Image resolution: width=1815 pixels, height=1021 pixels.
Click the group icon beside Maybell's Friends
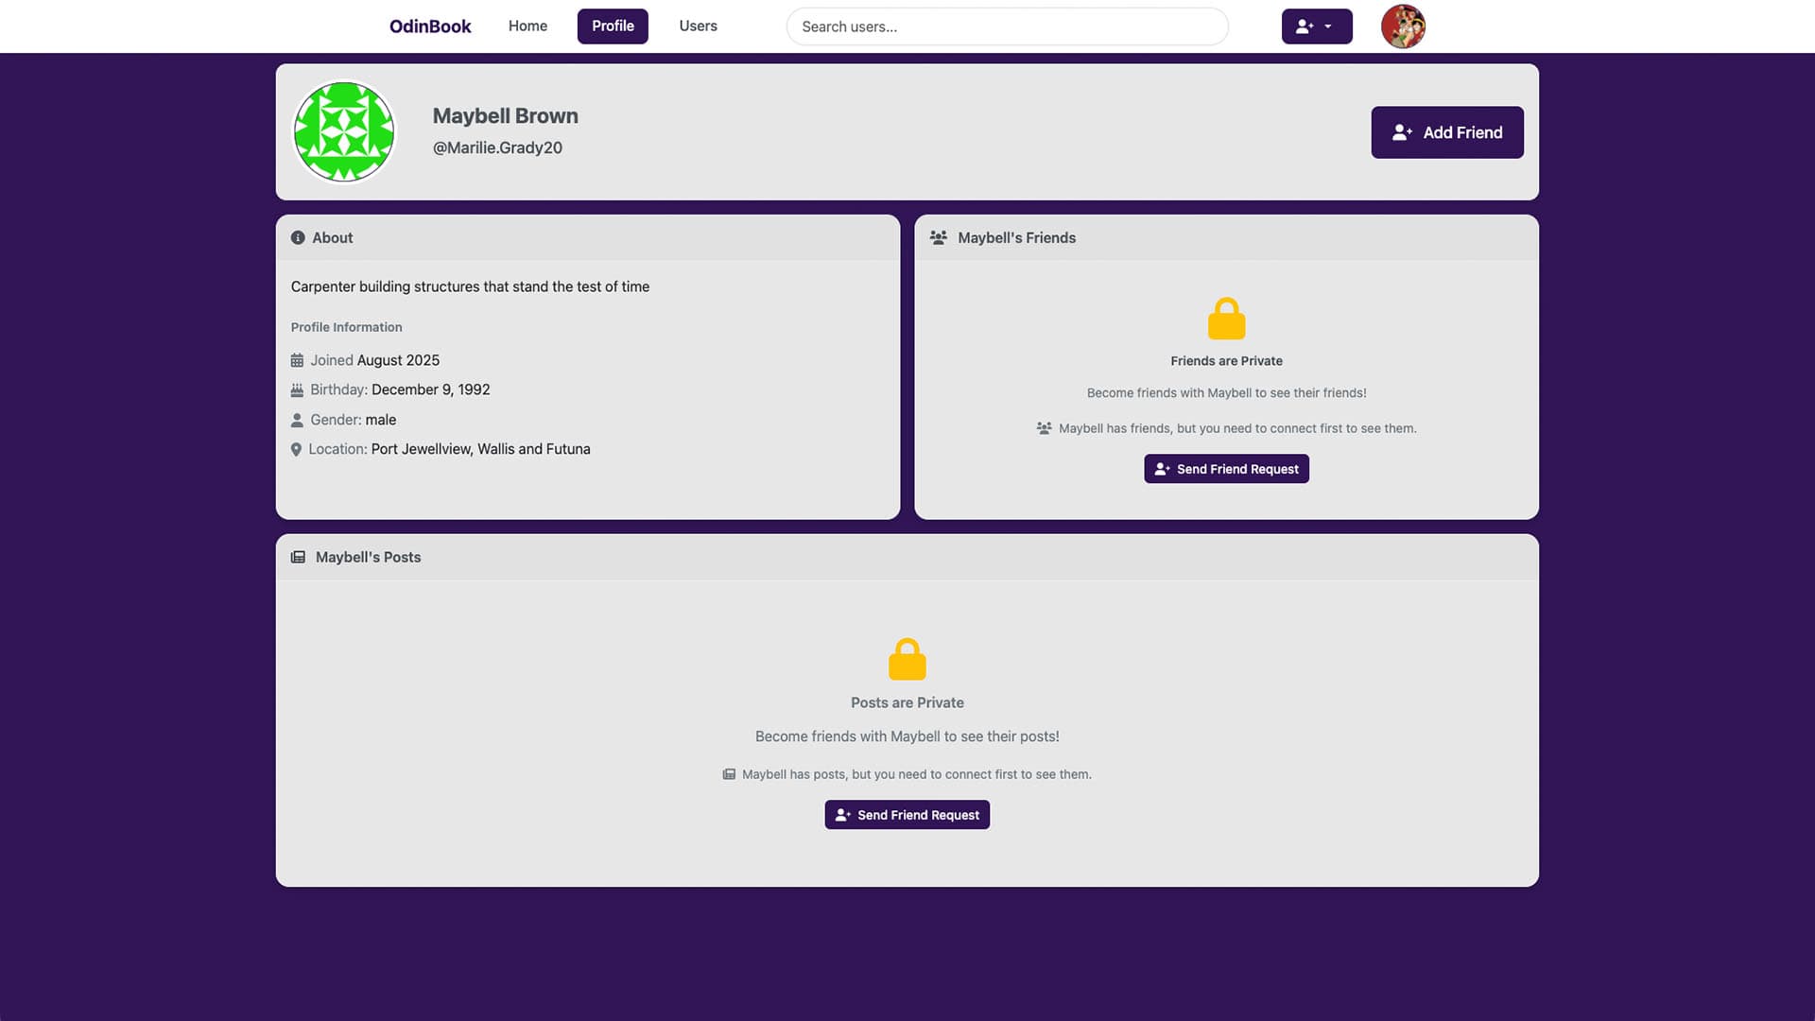click(x=938, y=238)
